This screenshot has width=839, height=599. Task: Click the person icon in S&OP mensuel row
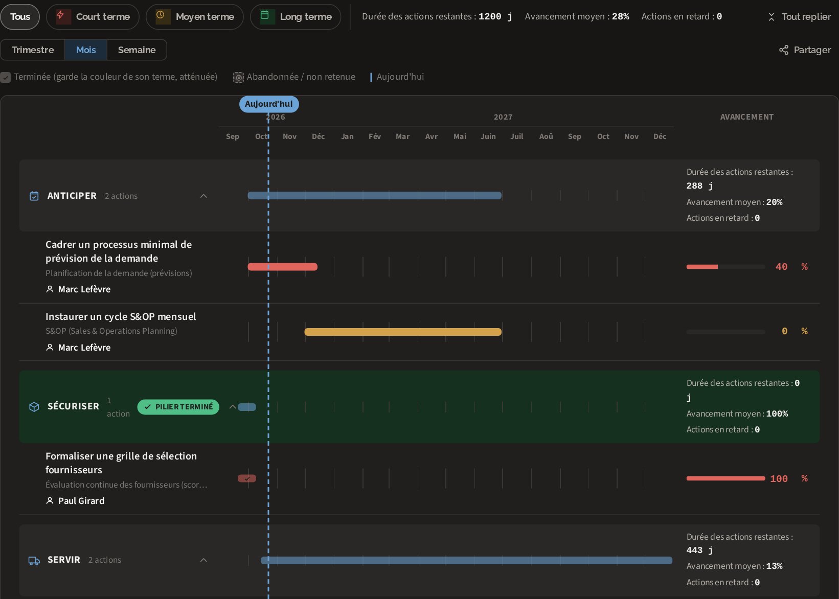50,348
